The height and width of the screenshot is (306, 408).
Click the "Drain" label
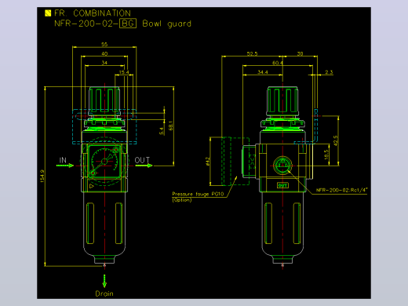click(x=104, y=293)
